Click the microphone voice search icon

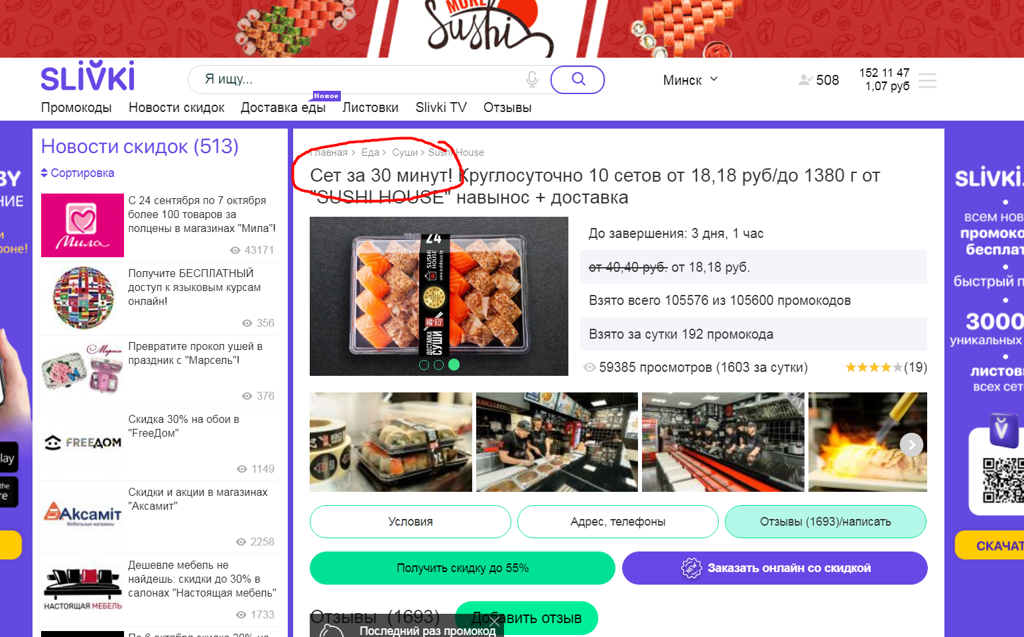tap(532, 80)
